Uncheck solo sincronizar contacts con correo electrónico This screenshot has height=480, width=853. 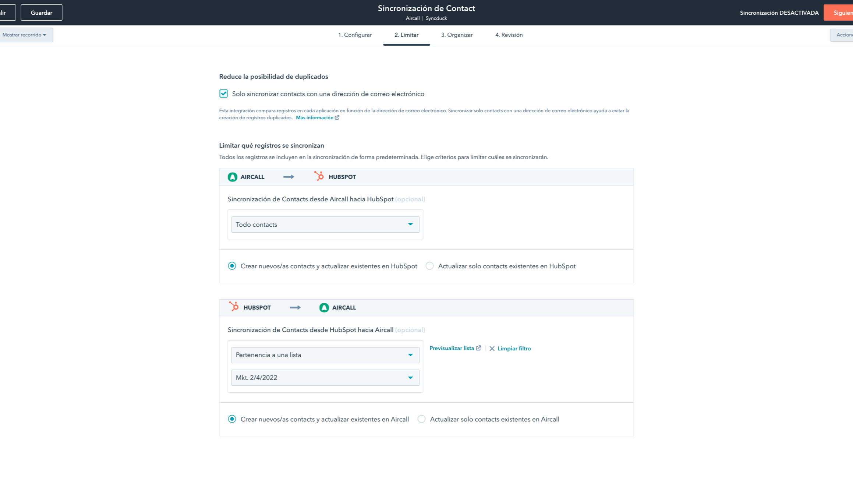pyautogui.click(x=223, y=93)
